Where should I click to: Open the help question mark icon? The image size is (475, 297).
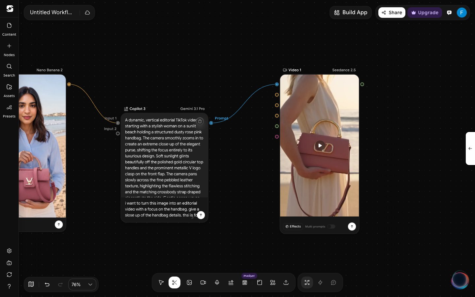tap(9, 286)
